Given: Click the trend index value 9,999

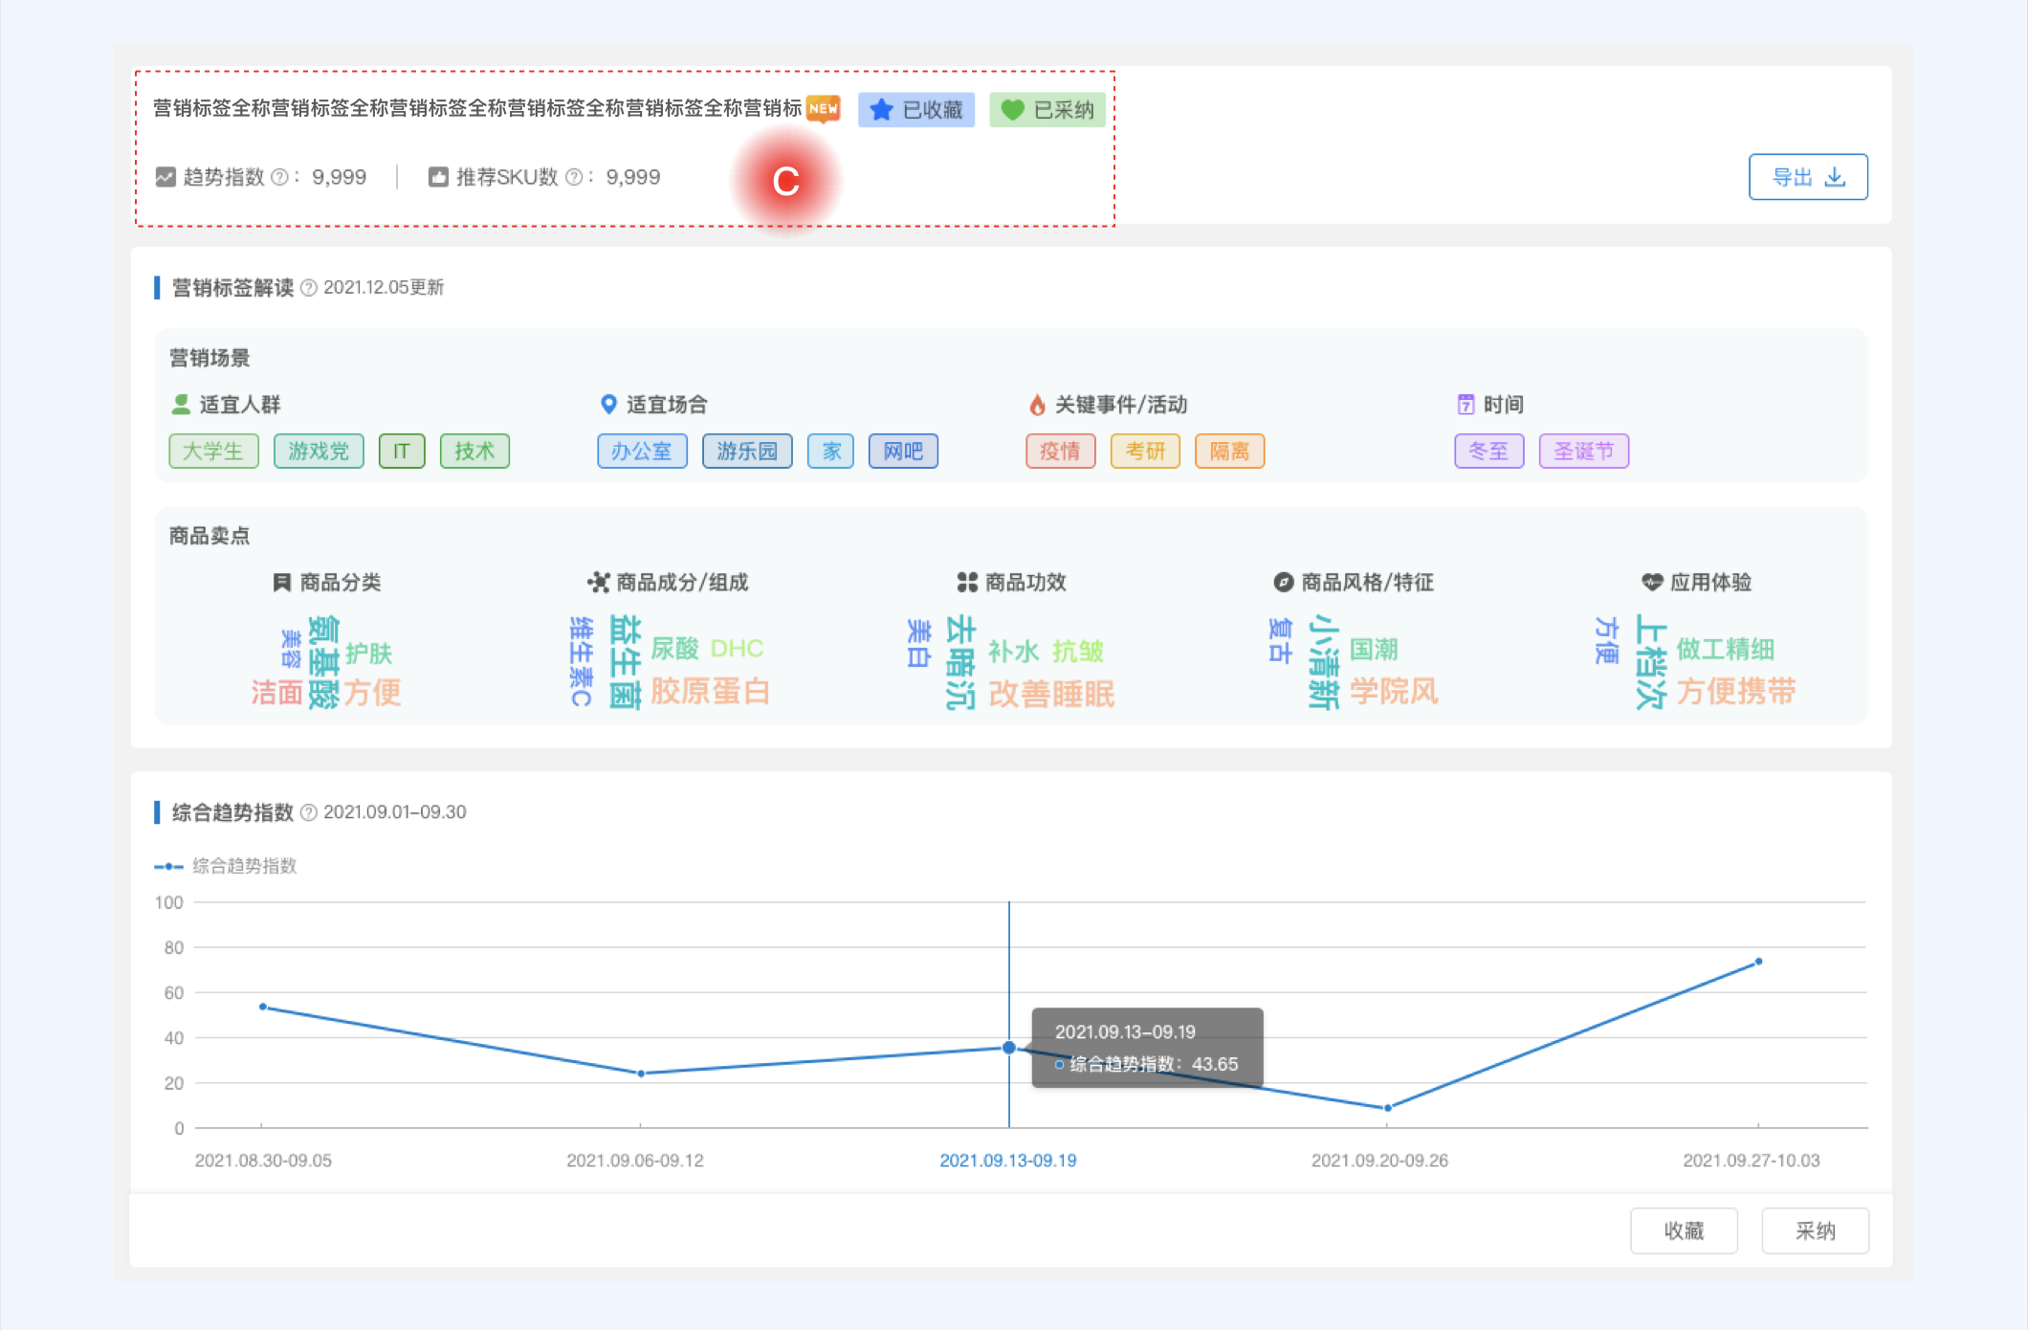Looking at the screenshot, I should pyautogui.click(x=340, y=177).
